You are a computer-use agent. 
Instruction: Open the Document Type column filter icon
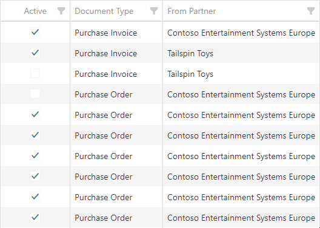coord(154,11)
